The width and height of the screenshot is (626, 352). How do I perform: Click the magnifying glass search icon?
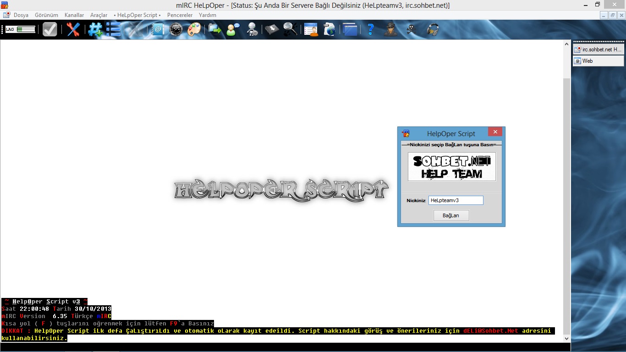coord(290,29)
